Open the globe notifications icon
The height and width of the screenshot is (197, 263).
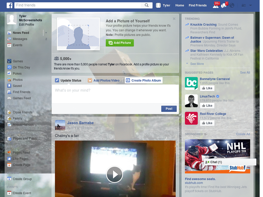(x=232, y=6)
